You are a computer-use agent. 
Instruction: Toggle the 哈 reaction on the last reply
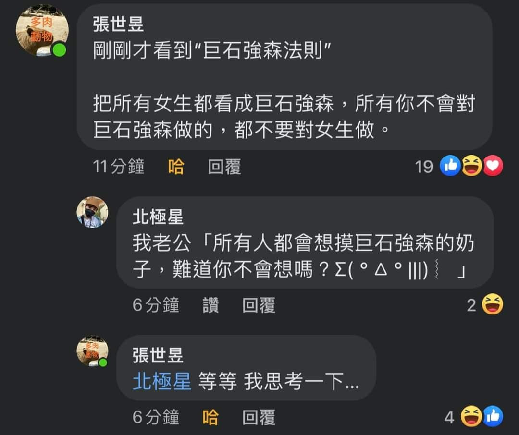click(210, 417)
